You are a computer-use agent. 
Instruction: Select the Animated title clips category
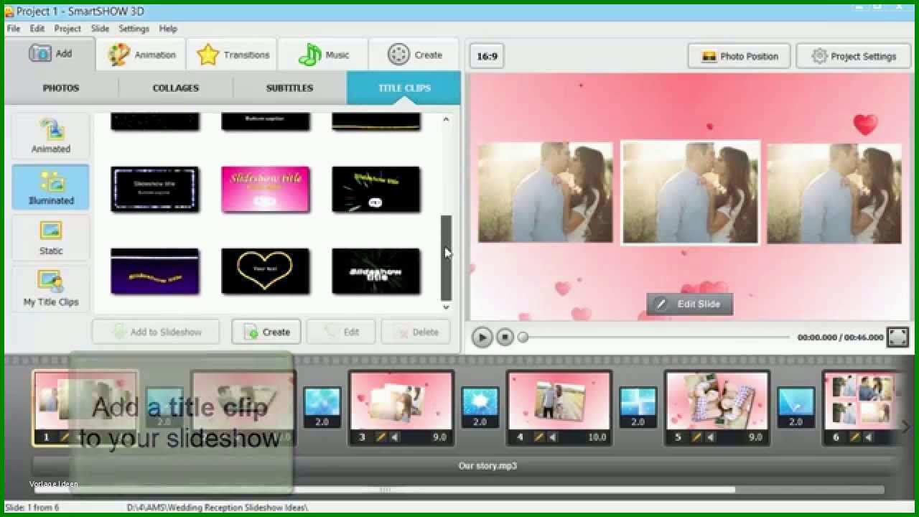click(51, 136)
